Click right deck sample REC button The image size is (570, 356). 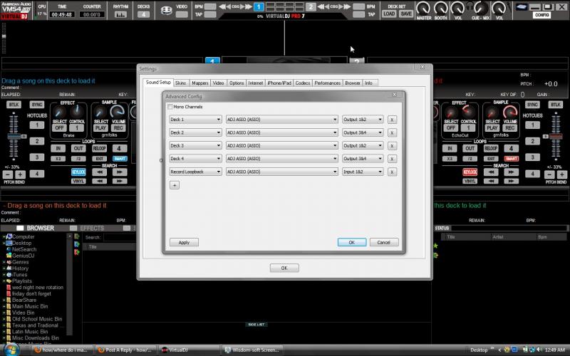[x=509, y=128]
